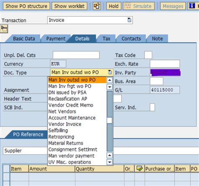
Task: Open the Tax tab
Action: [106, 39]
